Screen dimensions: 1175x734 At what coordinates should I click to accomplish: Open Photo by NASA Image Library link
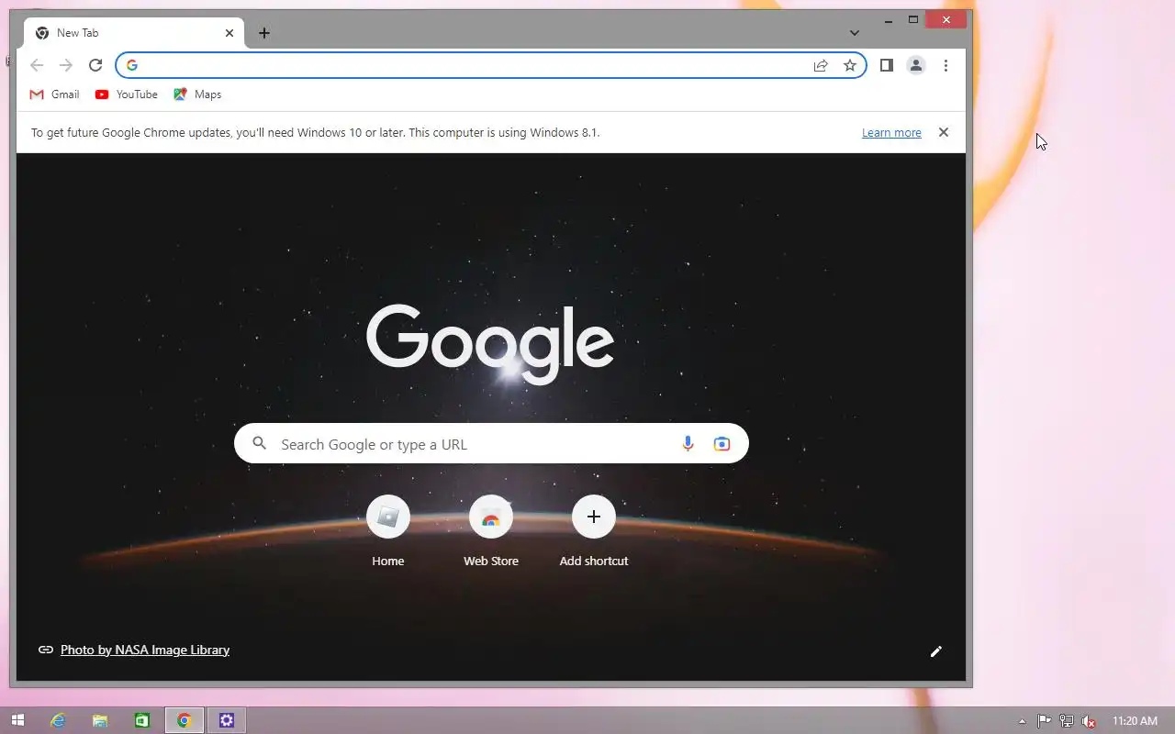tap(145, 650)
